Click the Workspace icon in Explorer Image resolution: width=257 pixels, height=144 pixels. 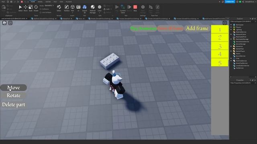(234, 25)
